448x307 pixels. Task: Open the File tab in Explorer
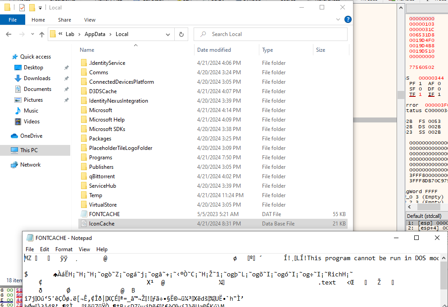[13, 20]
